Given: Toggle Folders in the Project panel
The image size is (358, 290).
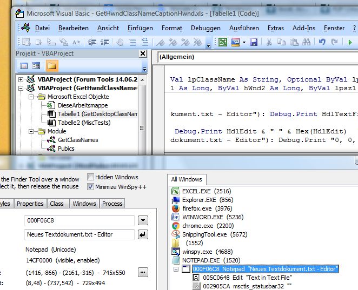Looking at the screenshot, I should tap(52, 66).
